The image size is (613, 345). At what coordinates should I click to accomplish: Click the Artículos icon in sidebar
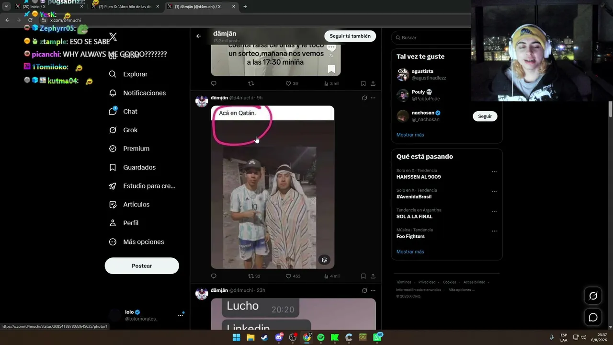coord(113,205)
